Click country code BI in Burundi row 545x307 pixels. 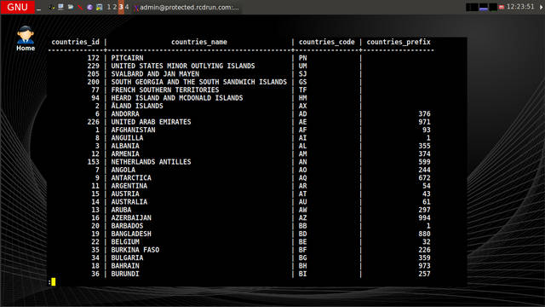pyautogui.click(x=303, y=275)
